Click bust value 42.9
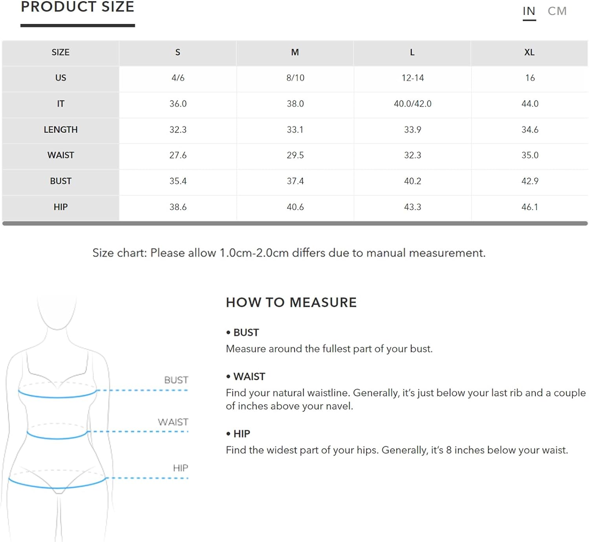 point(530,181)
